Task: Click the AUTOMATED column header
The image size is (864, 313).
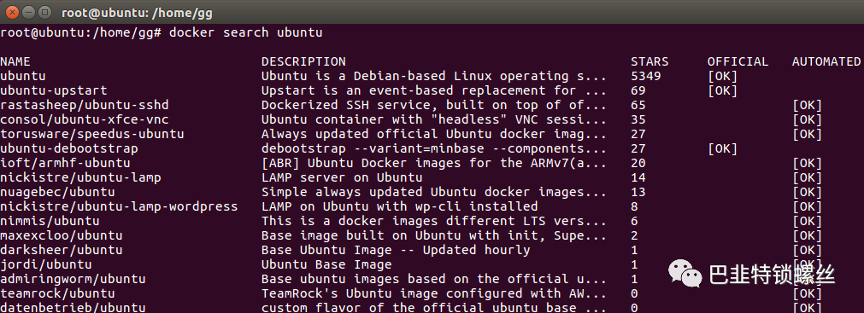Action: pos(826,61)
